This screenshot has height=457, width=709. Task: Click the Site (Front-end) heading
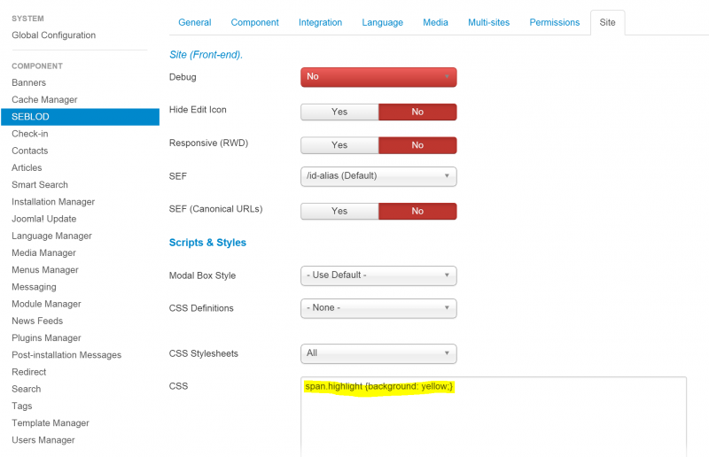point(206,55)
